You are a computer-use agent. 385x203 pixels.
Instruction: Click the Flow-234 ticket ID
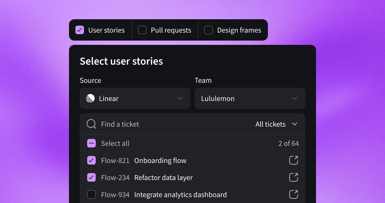[x=115, y=178]
